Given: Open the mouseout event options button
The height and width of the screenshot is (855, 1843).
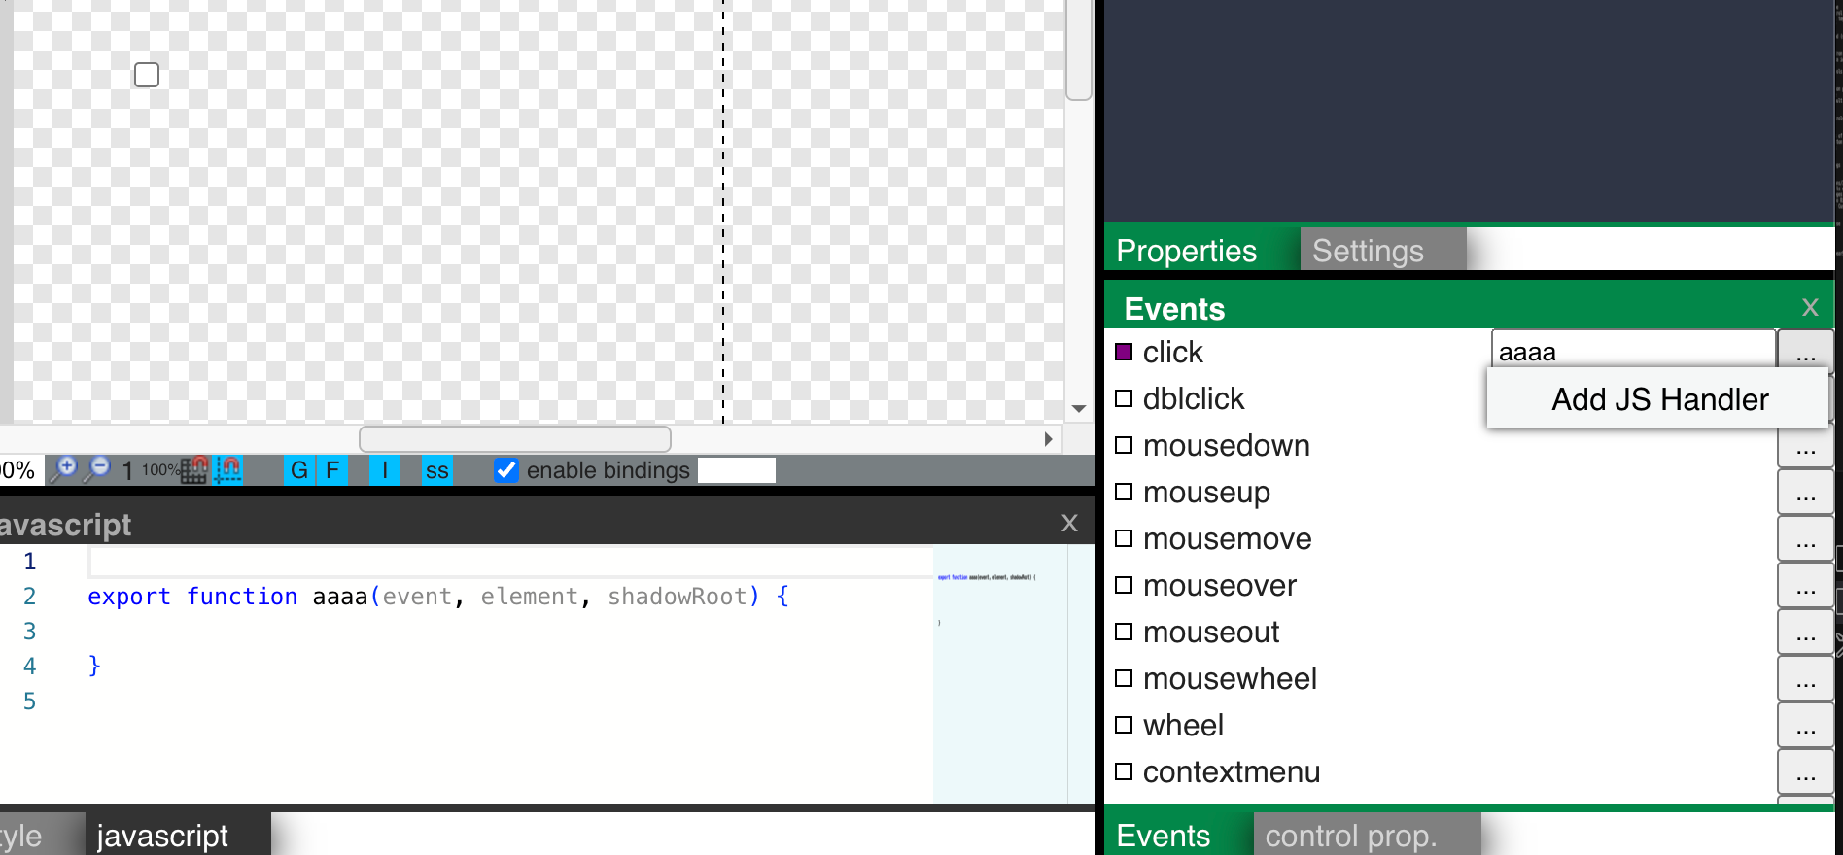Looking at the screenshot, I should click(1806, 633).
